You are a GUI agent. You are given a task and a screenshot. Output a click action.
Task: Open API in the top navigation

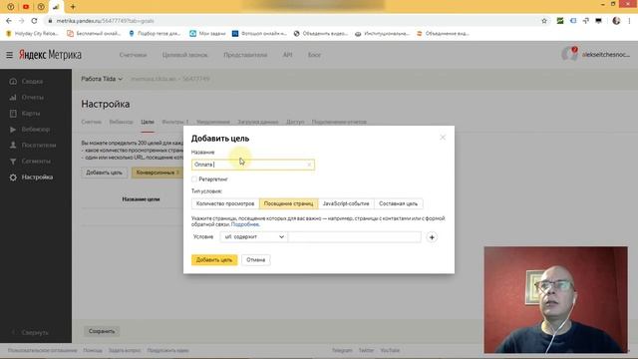[x=287, y=55]
